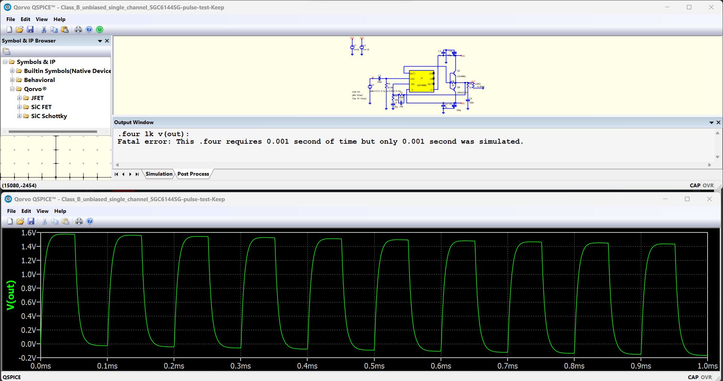
Task: Copy icon in waveform window toolbar
Action: click(x=55, y=221)
